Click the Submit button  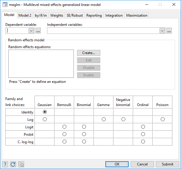[168, 164]
